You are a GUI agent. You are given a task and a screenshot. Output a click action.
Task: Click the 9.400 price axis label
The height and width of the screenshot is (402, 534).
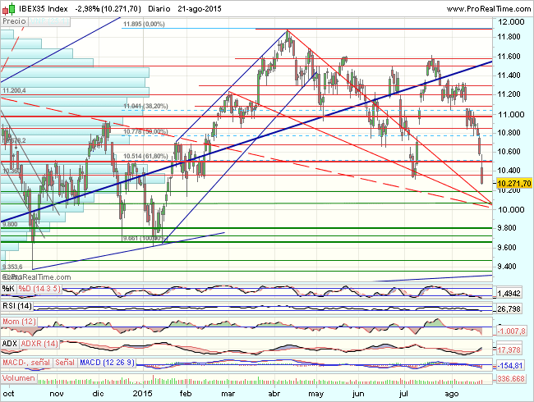tap(507, 266)
